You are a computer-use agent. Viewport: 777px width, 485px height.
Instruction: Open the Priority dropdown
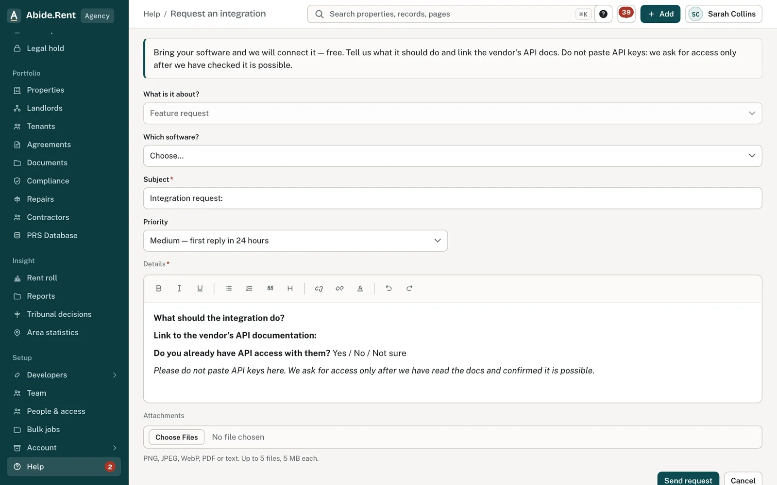tap(295, 241)
